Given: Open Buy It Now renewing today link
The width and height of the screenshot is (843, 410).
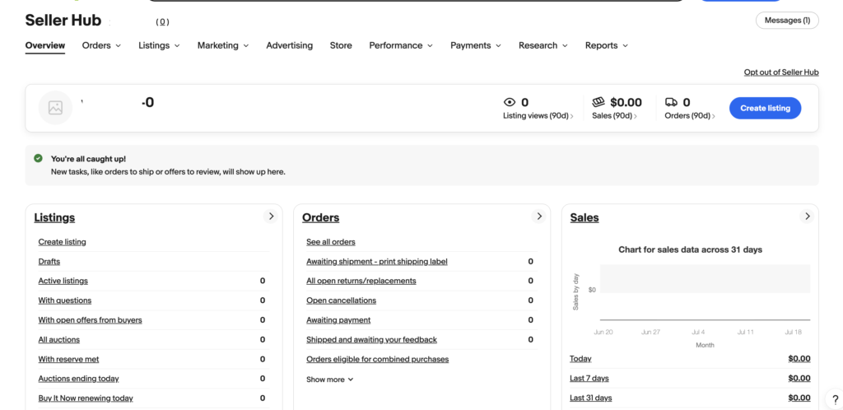Looking at the screenshot, I should pyautogui.click(x=86, y=398).
